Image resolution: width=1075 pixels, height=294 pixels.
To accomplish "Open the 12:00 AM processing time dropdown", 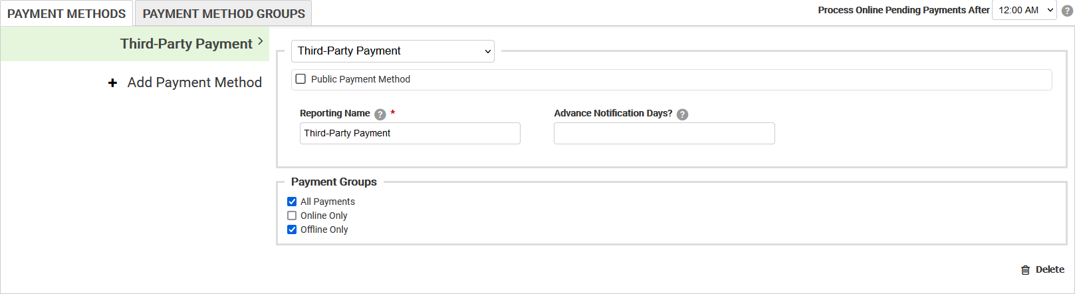I will (x=1024, y=10).
